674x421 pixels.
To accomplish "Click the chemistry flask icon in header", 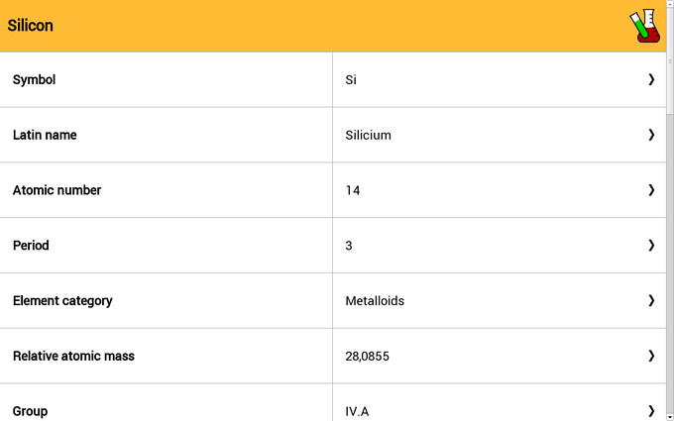I will pyautogui.click(x=645, y=26).
